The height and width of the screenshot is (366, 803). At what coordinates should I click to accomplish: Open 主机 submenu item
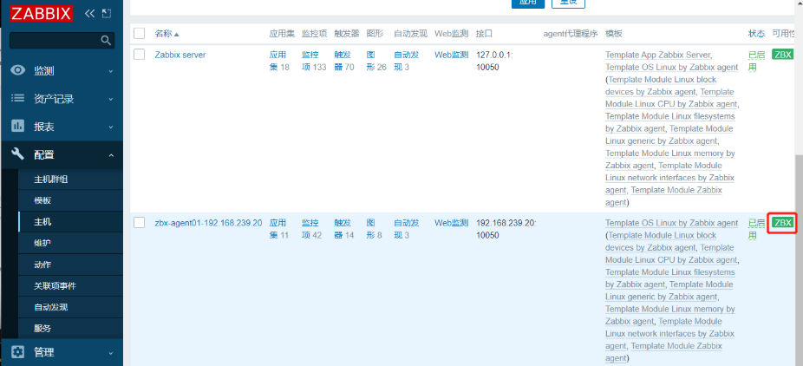tap(42, 222)
